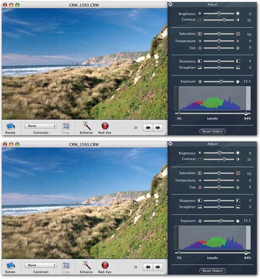Viewport: 260px width, 279px height.
Task: Click Crop icon in bottom window
Action: click(x=66, y=265)
